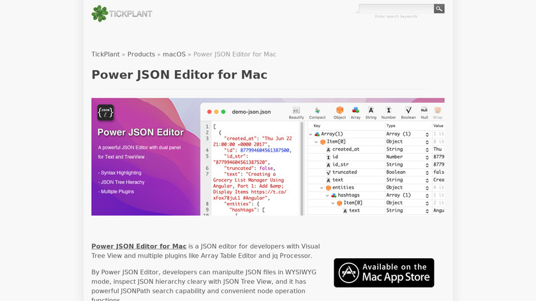Viewport: 536px width, 301px height.
Task: Select the truncated tree row
Action: coord(376,172)
